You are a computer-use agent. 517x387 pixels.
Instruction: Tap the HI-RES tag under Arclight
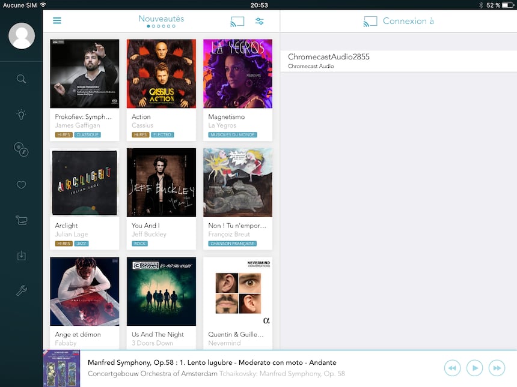tap(64, 244)
